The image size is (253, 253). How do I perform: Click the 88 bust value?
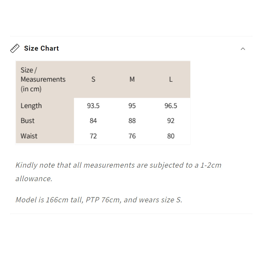(132, 121)
